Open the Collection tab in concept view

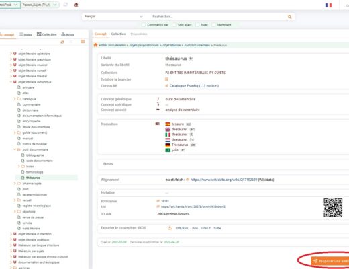(x=118, y=34)
